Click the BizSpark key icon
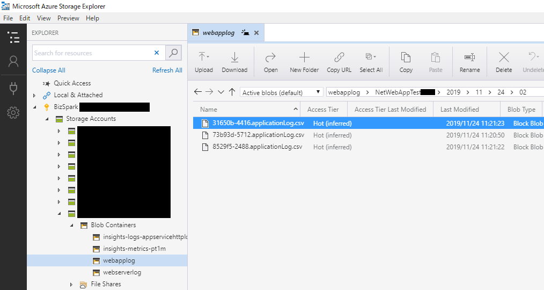Screen dimensions: 544x290 (47, 107)
